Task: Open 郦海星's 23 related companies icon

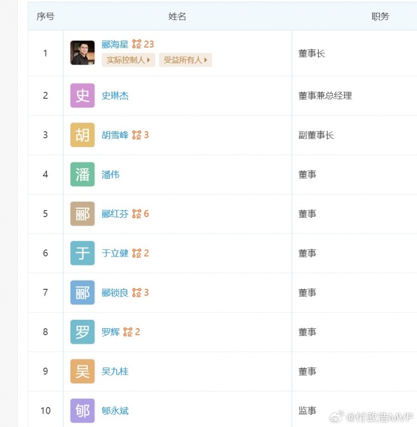Action: tap(143, 44)
